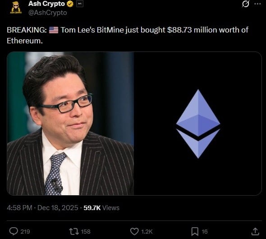Click the 219 replies count

point(25,231)
